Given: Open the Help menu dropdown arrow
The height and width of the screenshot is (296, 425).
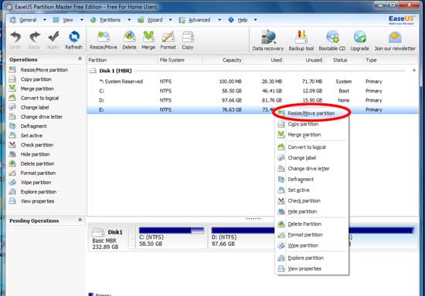Looking at the screenshot, I should click(255, 20).
